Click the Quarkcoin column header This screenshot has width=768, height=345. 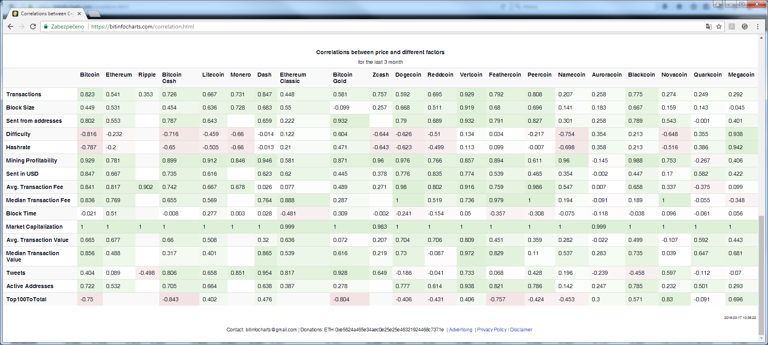click(x=707, y=75)
